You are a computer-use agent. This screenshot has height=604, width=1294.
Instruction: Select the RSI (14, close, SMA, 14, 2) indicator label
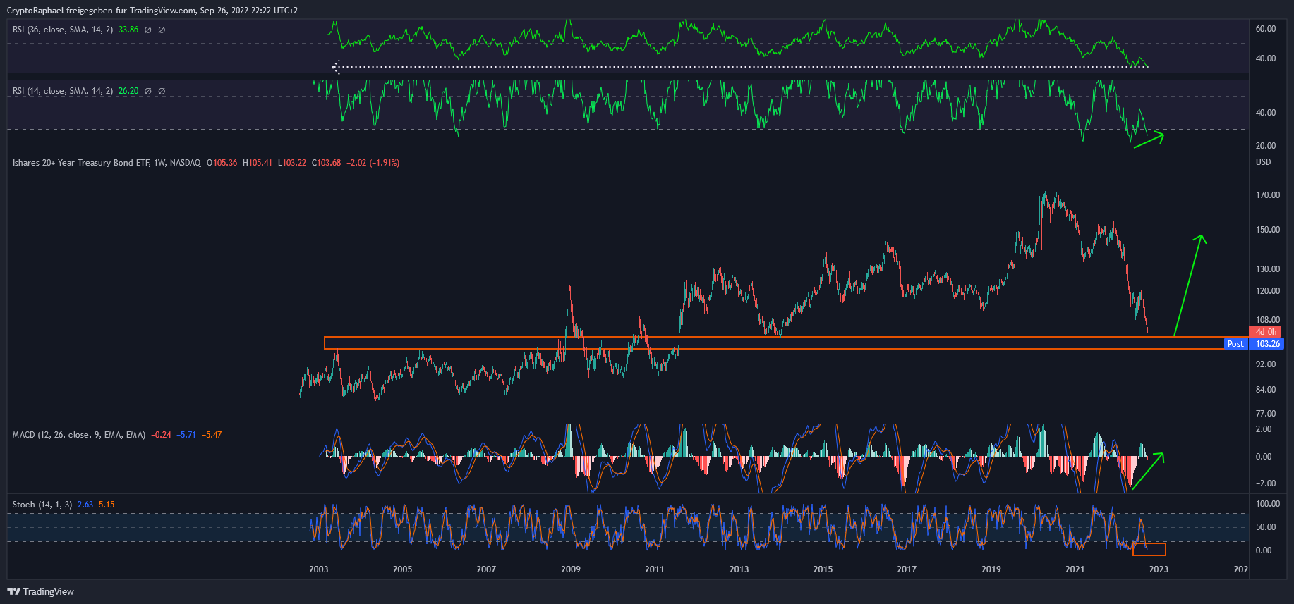click(63, 91)
